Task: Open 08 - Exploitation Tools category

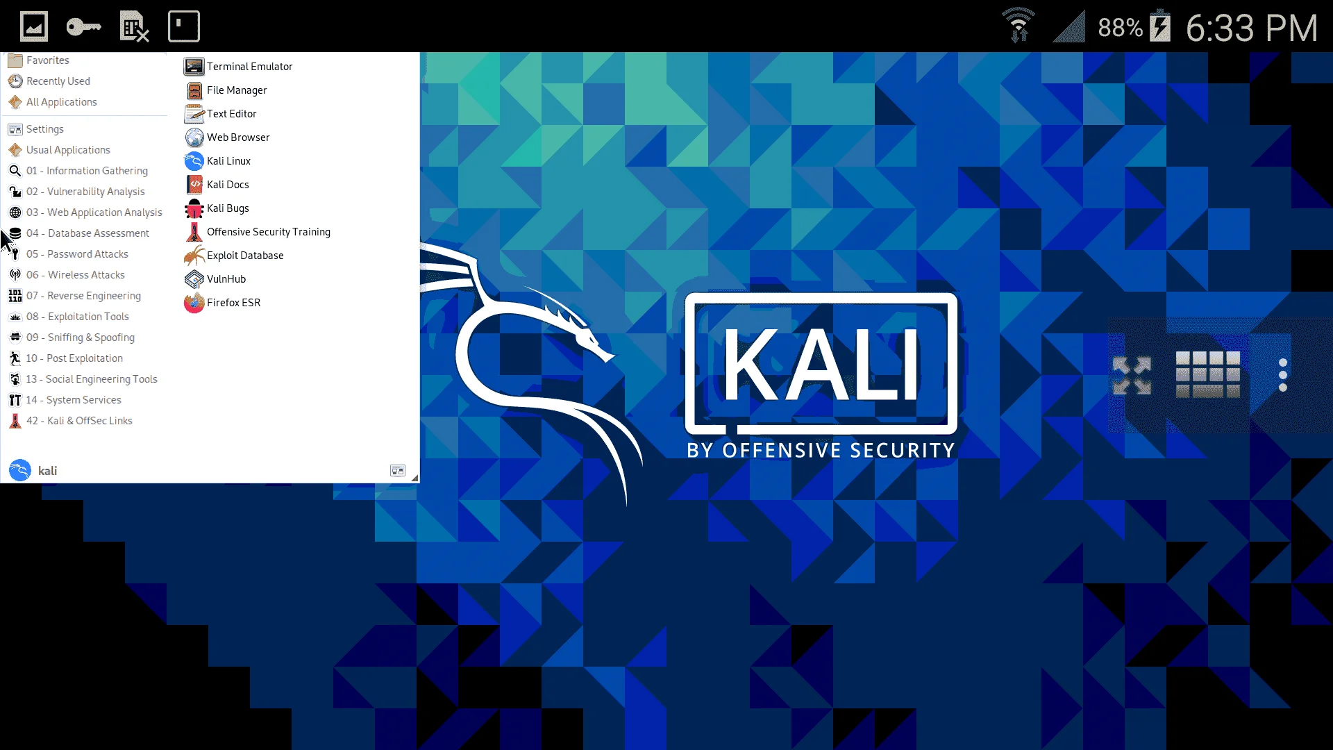Action: pos(69,317)
